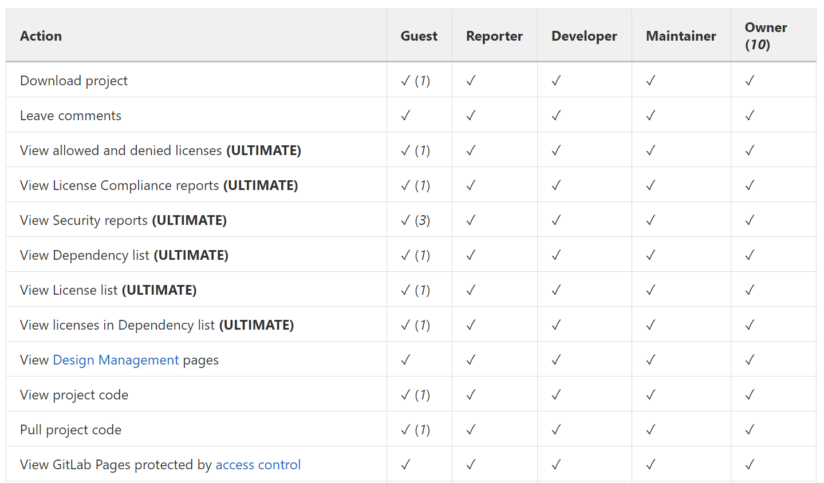The image size is (824, 483).
Task: Click Owner checkmark for View Dependency list
Action: click(x=750, y=255)
